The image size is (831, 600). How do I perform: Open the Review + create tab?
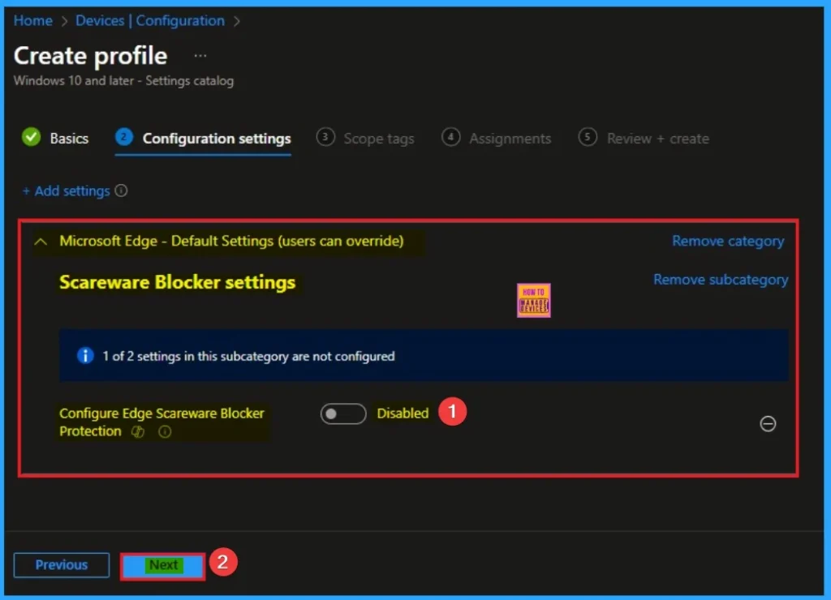644,138
